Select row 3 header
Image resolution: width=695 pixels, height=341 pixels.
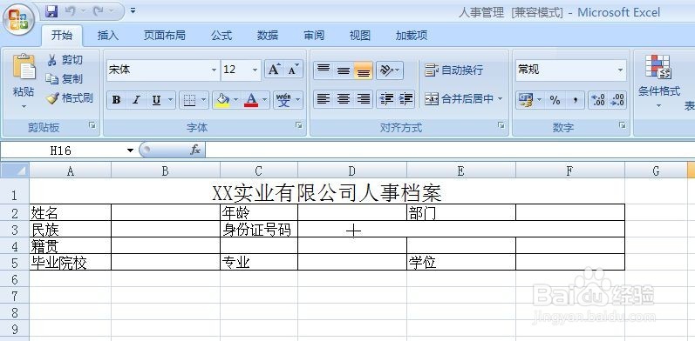point(15,229)
